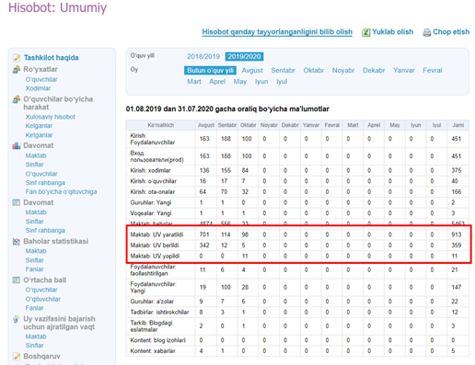Click the Jami column header

[458, 125]
